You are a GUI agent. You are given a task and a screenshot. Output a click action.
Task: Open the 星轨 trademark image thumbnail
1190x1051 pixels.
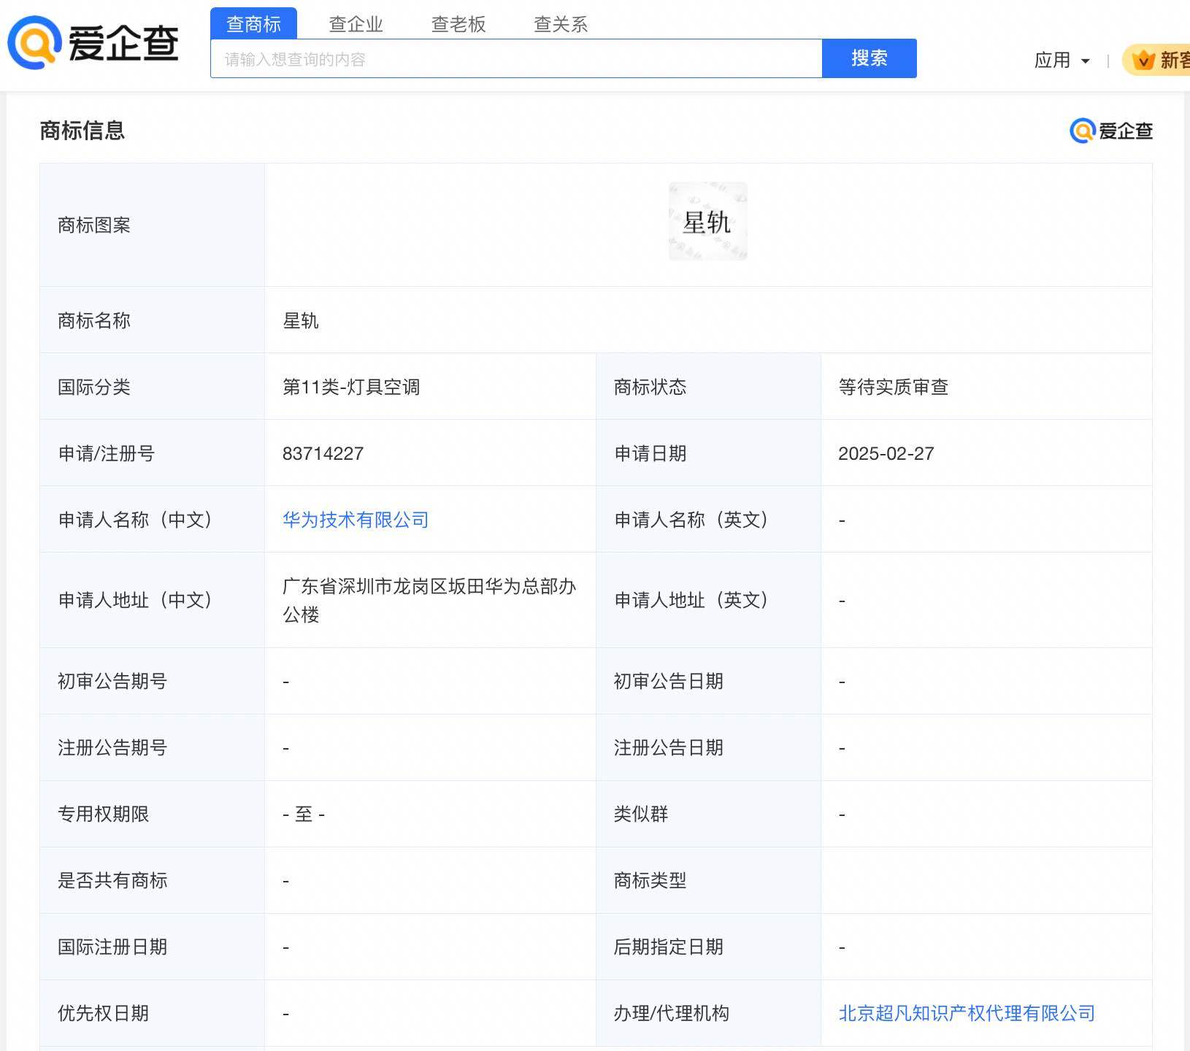point(707,222)
